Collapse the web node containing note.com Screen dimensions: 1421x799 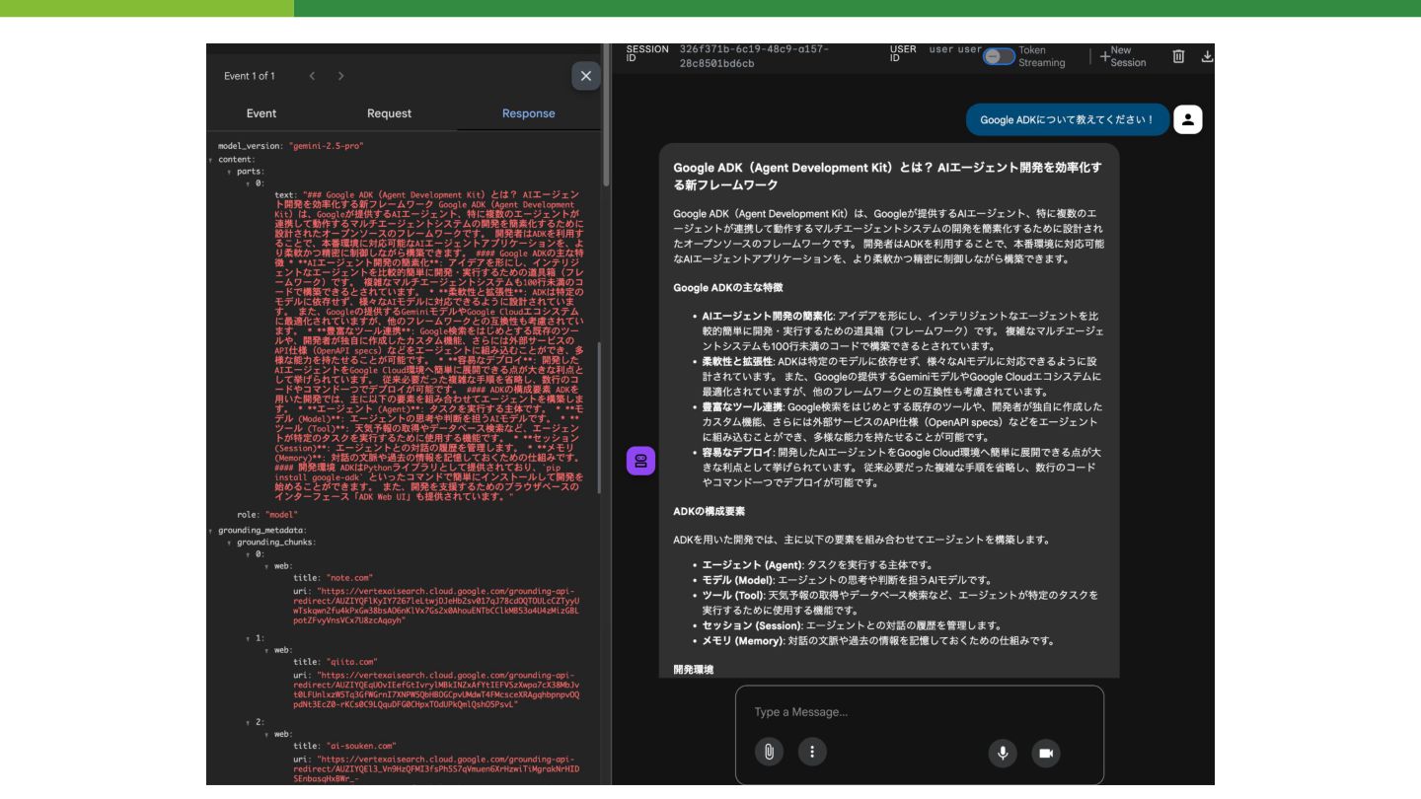pos(266,566)
